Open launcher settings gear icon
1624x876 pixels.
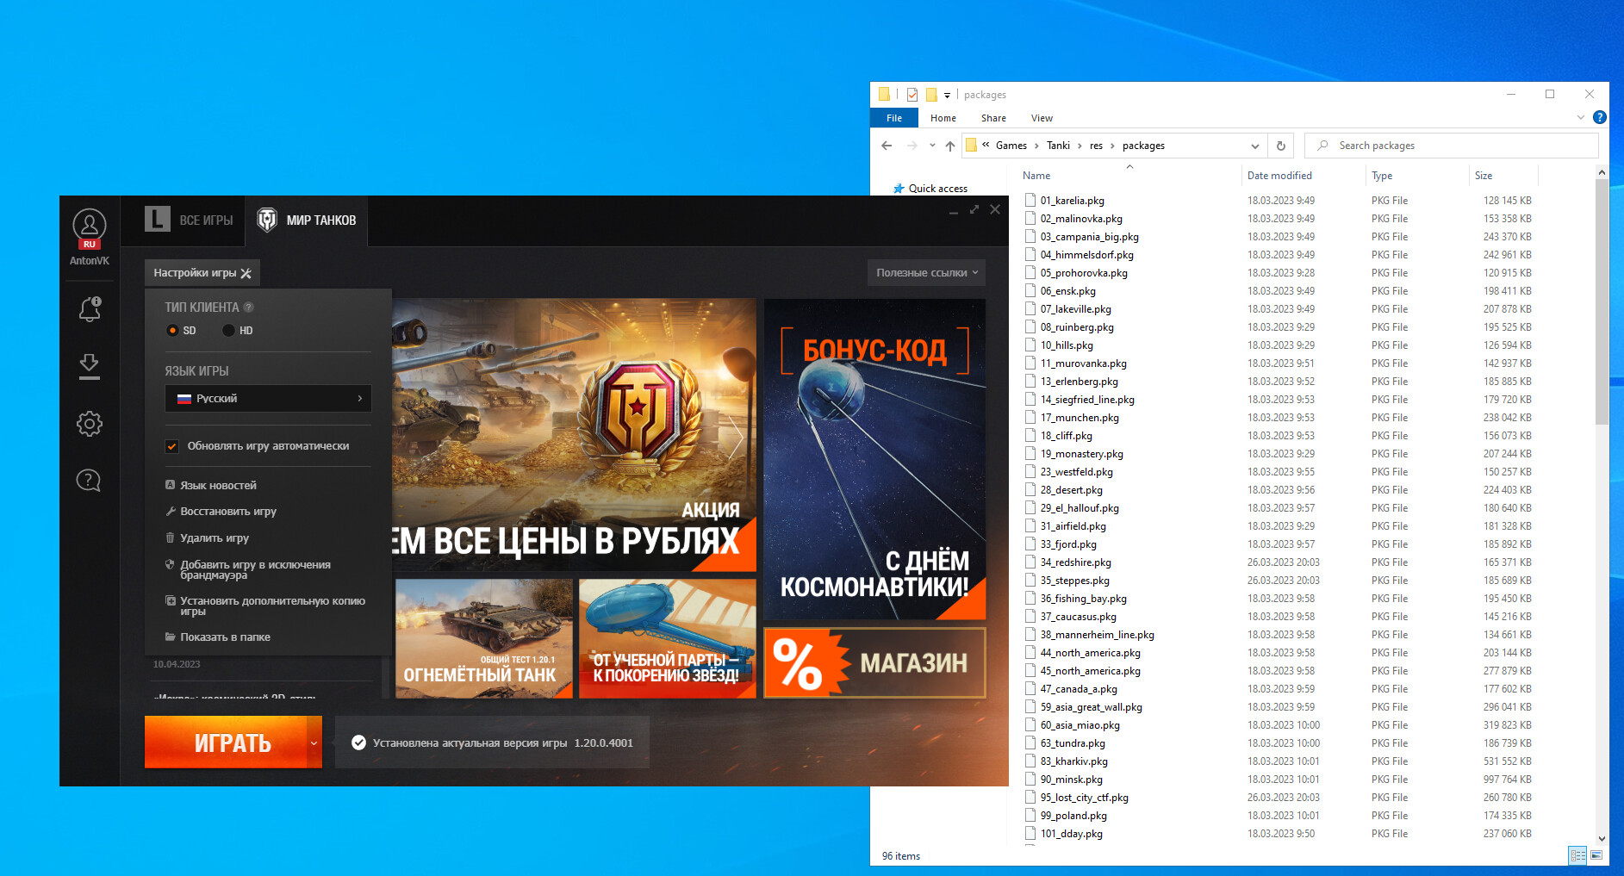coord(89,424)
